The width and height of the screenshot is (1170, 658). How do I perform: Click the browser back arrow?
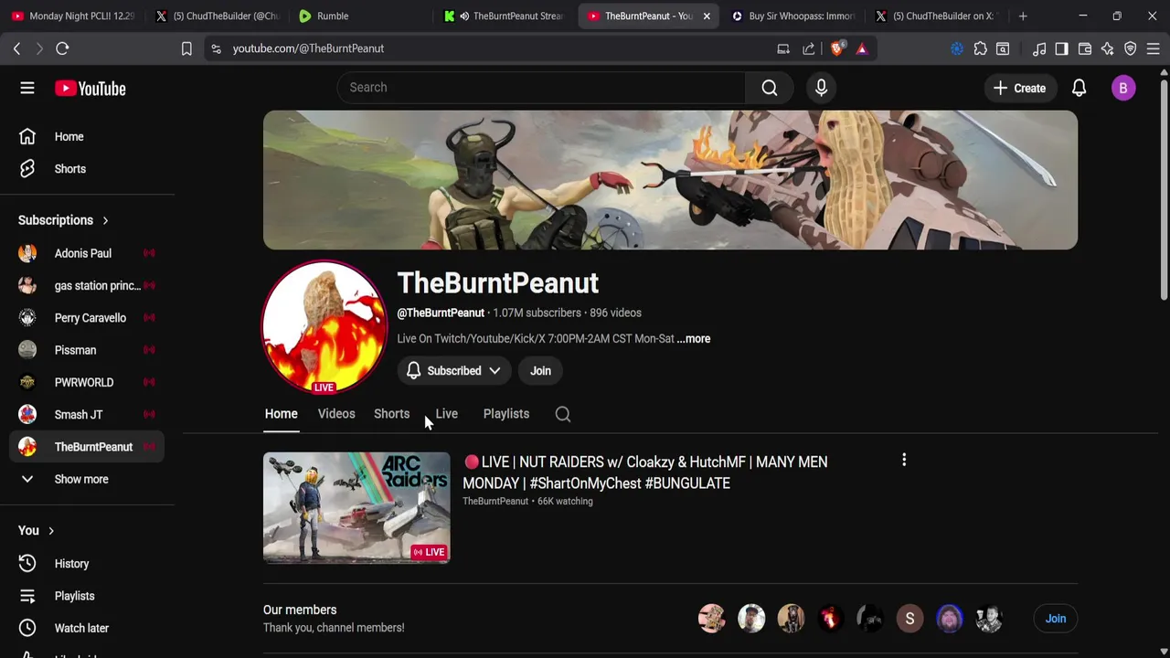click(x=16, y=48)
